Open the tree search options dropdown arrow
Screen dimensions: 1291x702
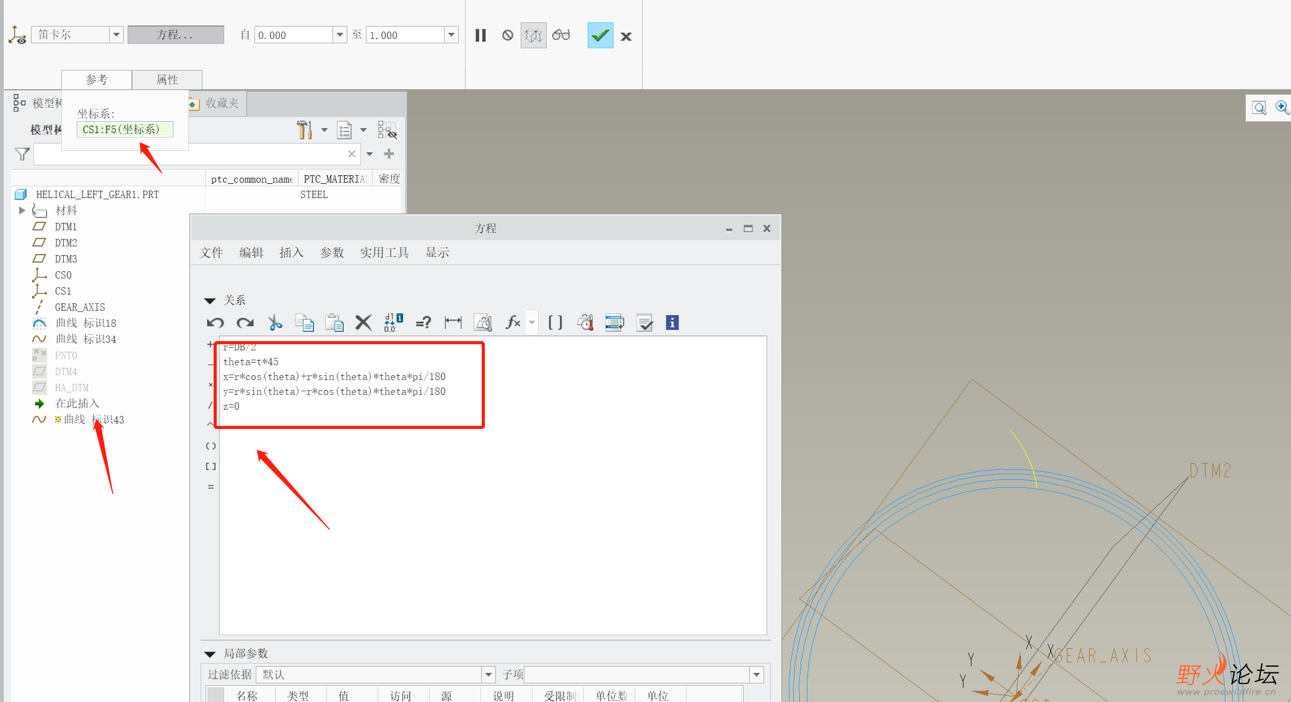(370, 154)
